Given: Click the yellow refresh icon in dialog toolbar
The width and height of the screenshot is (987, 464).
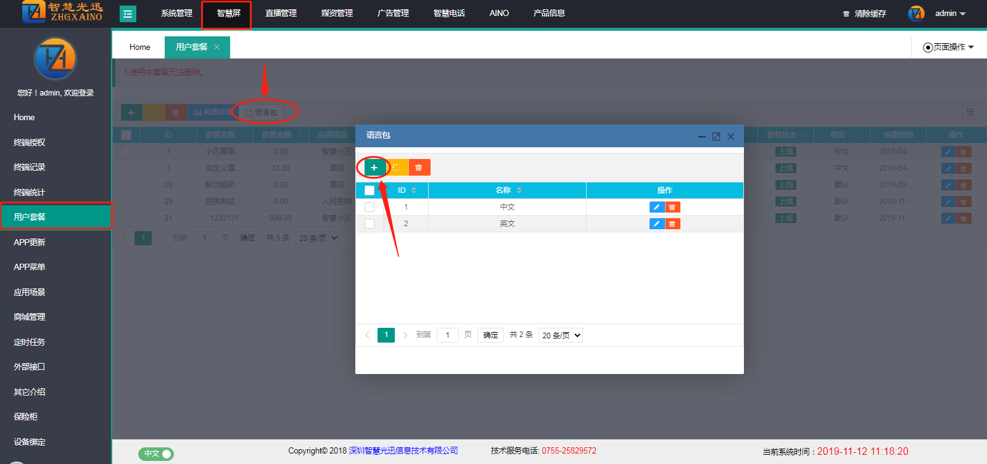Looking at the screenshot, I should click(x=397, y=168).
